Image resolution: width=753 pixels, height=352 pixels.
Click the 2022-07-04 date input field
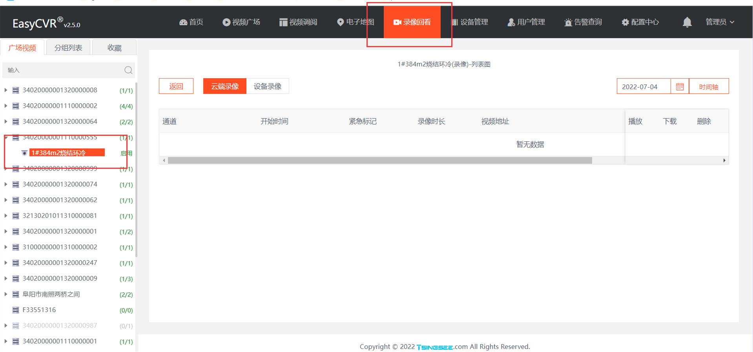point(644,87)
